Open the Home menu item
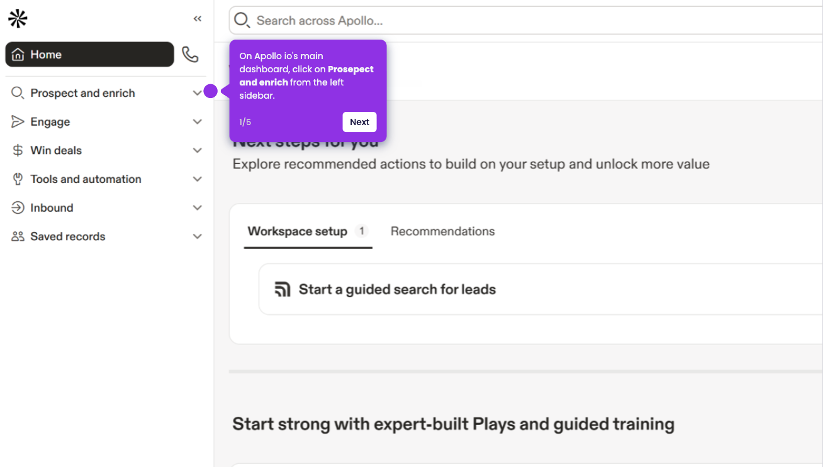Viewport: 823px width, 467px height. pyautogui.click(x=89, y=55)
